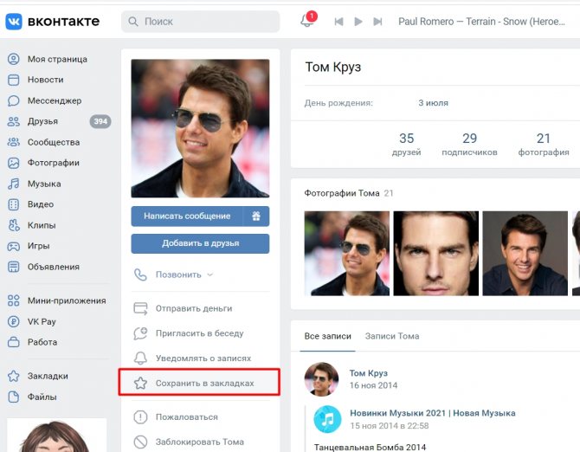Open post date 16 ноя 2014
Screen dimensions: 580x452
[373, 385]
